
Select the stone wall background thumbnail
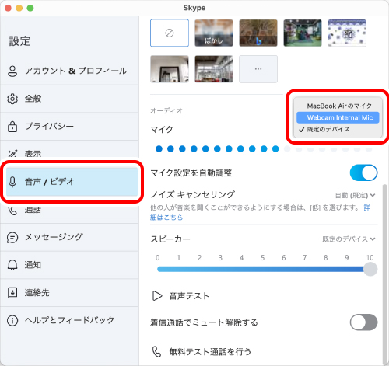tap(258, 33)
